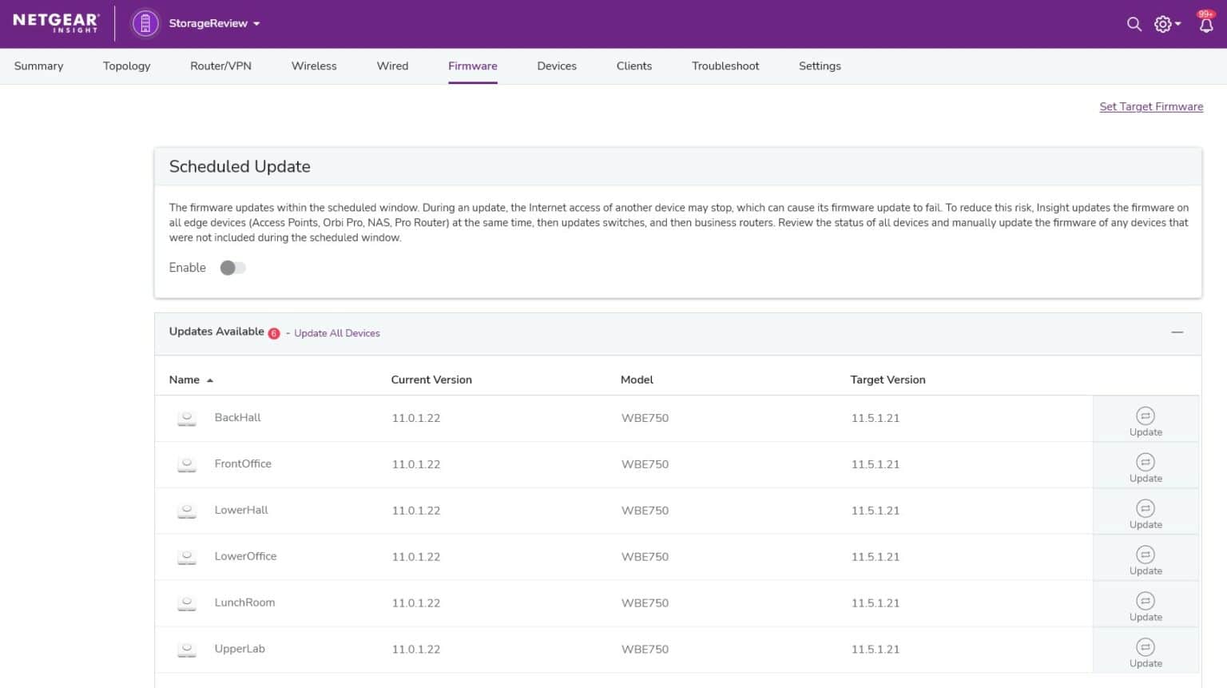Open the Router/VPN tab
Viewport: 1227px width, 688px height.
tap(220, 66)
